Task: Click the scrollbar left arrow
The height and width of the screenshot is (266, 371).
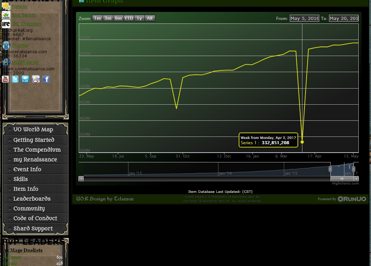Action: (x=81, y=178)
